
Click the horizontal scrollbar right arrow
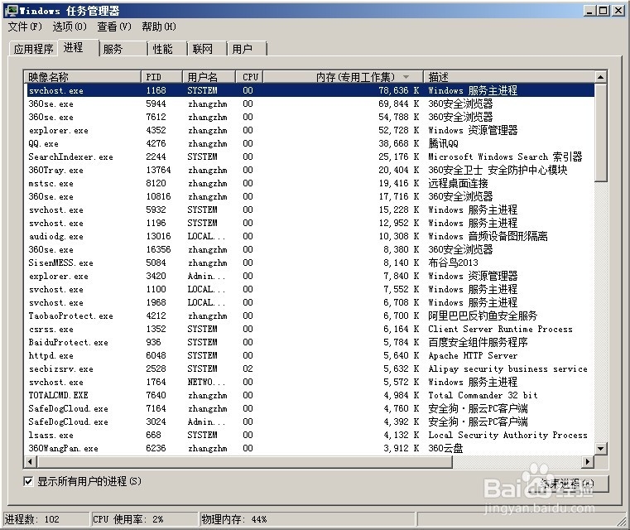tap(589, 462)
